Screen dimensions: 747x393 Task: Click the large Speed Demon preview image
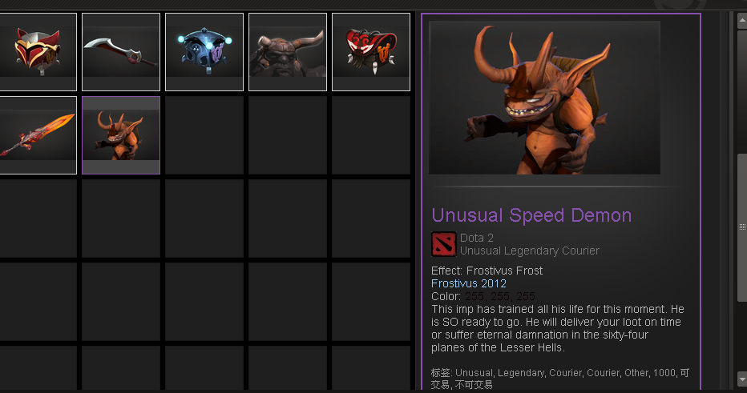pos(544,98)
